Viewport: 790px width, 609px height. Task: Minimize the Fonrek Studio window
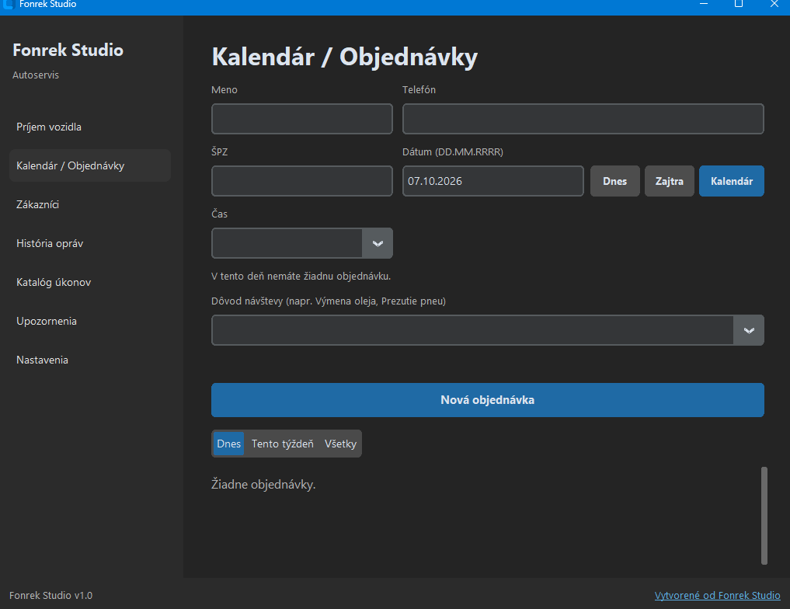click(704, 4)
